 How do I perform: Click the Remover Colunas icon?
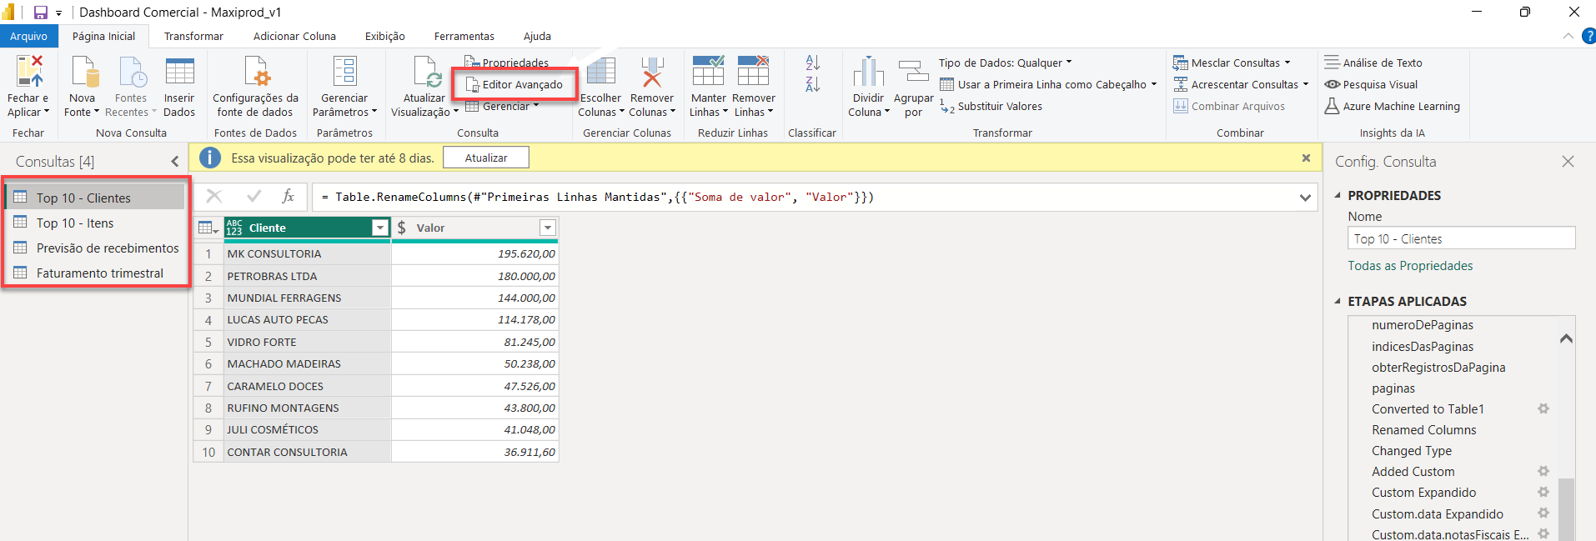pos(651,73)
